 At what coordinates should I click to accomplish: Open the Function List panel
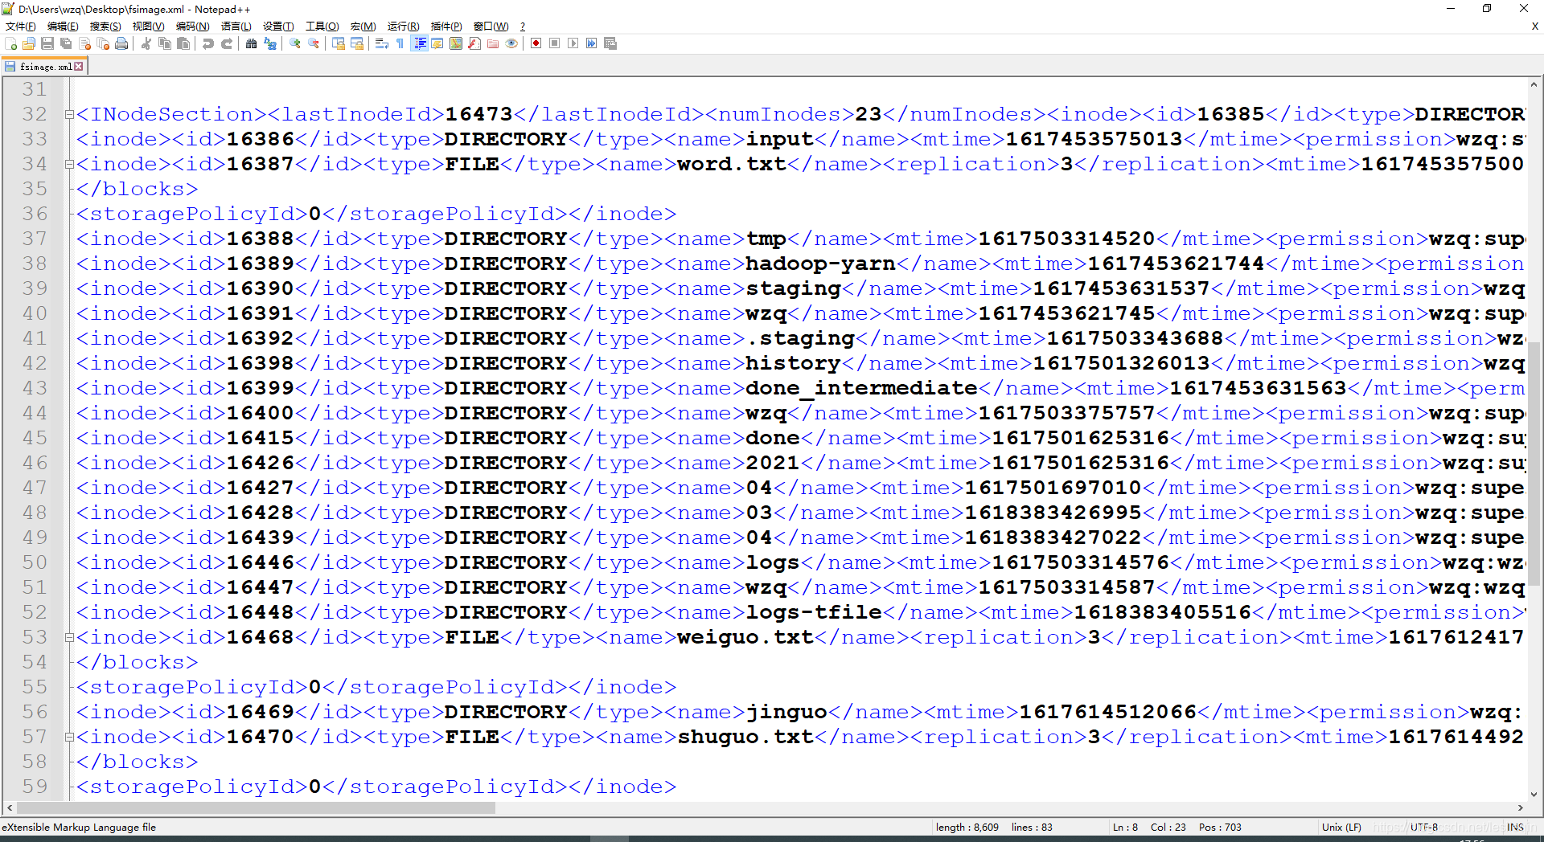click(474, 43)
